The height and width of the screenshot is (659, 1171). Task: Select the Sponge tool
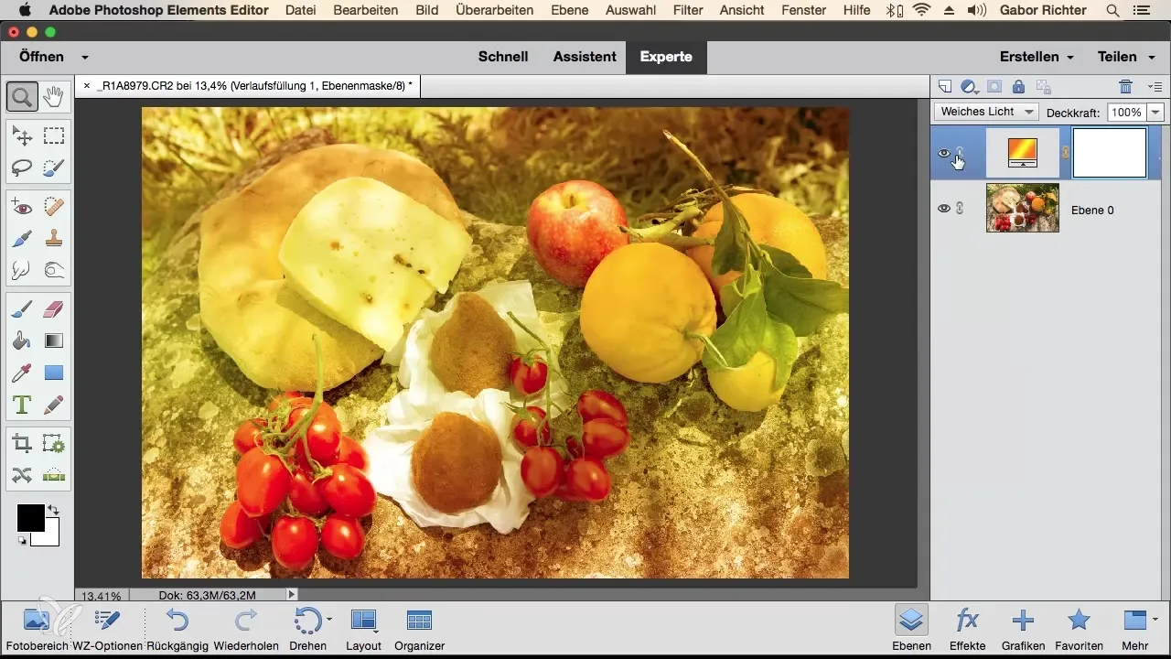(53, 270)
